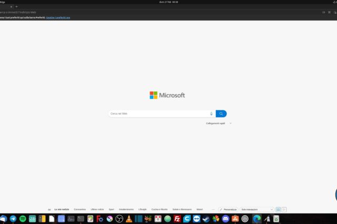The width and height of the screenshot is (337, 224).
Task: Open the clock showing 'dom 27 feb'
Action: click(x=168, y=2)
